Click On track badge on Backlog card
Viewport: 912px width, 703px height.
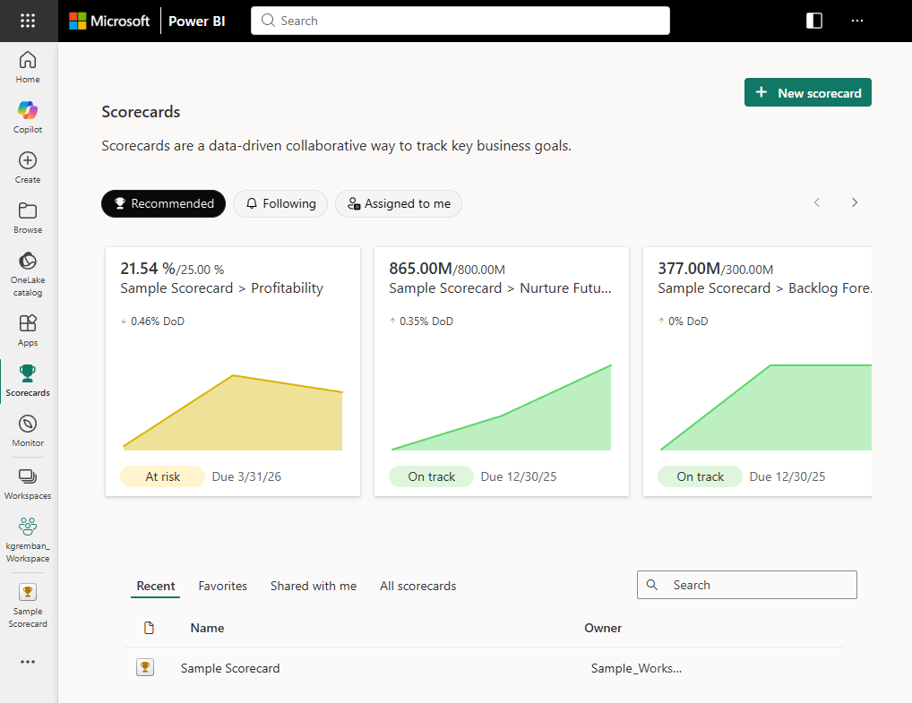(x=700, y=476)
